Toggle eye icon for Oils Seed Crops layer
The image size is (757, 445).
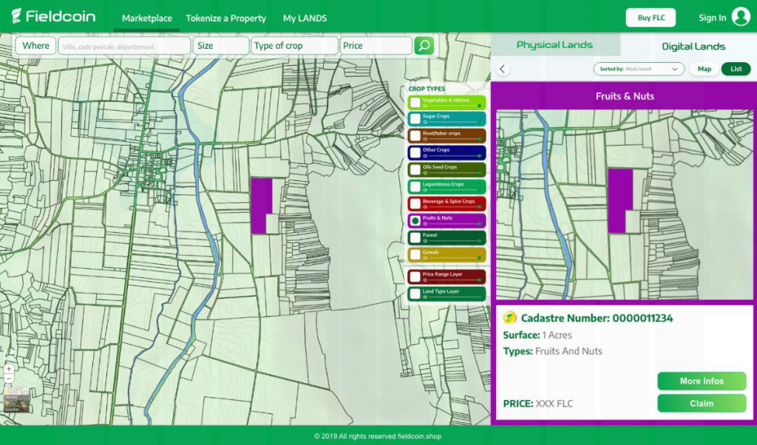(425, 173)
